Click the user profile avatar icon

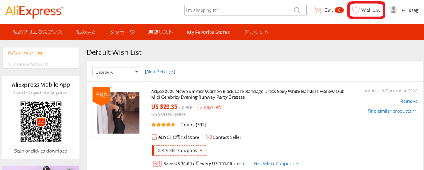393,9
